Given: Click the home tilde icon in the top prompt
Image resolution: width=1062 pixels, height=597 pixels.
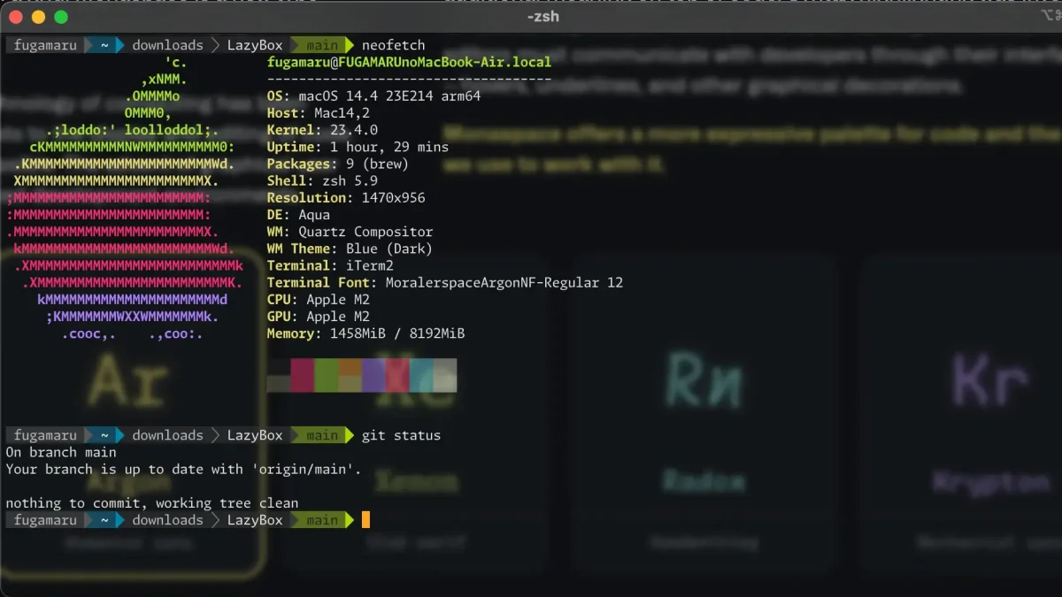Looking at the screenshot, I should pyautogui.click(x=103, y=44).
